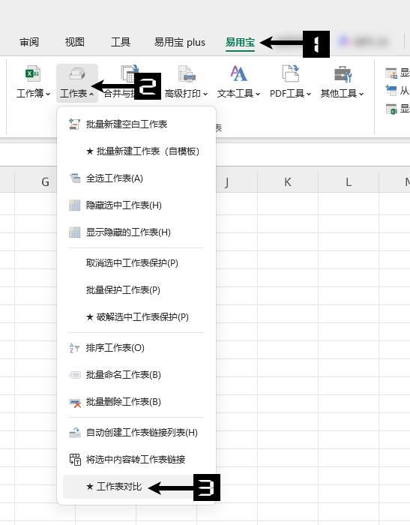Click the bottom table icon in right group
Viewport: 410px width, 525px height.
point(391,109)
